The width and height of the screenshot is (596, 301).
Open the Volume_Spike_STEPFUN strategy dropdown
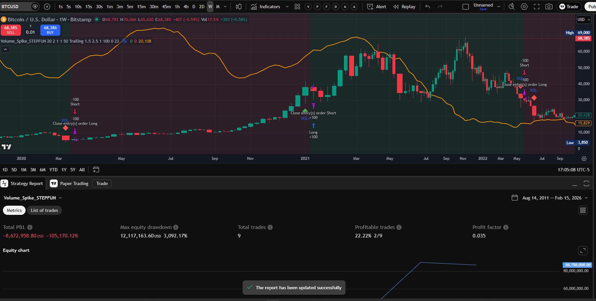pyautogui.click(x=33, y=198)
